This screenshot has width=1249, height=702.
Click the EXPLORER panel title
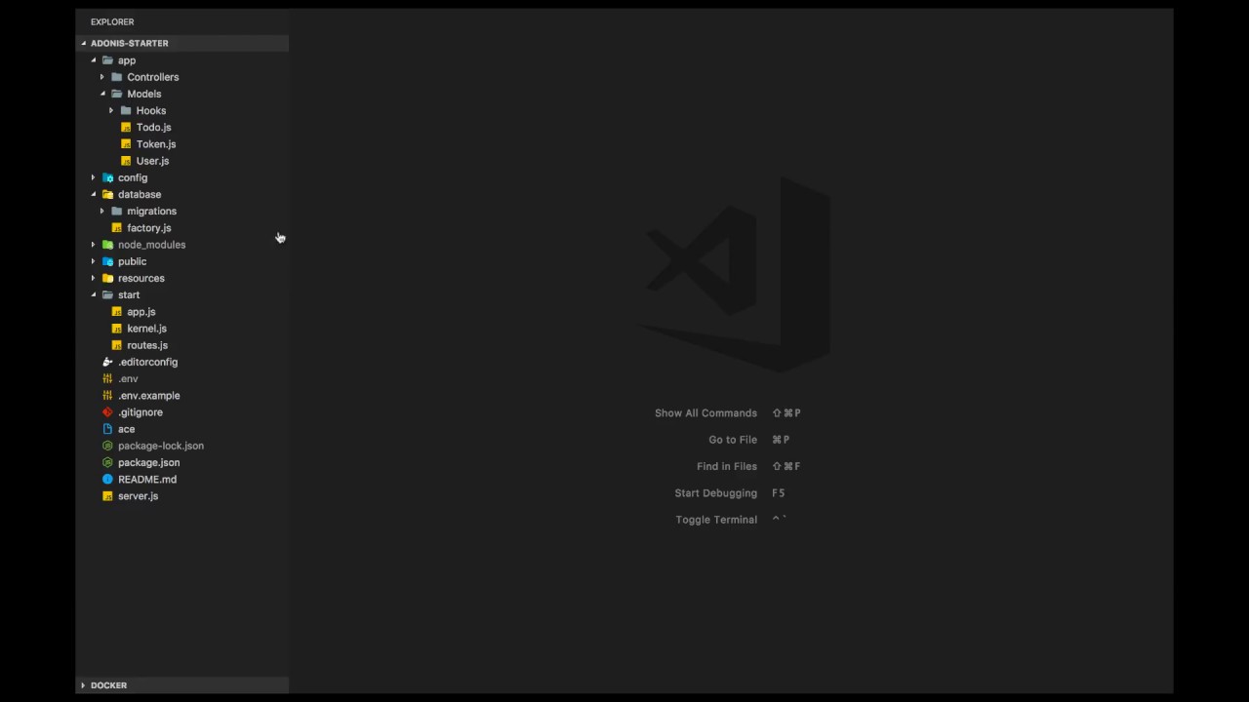112,21
